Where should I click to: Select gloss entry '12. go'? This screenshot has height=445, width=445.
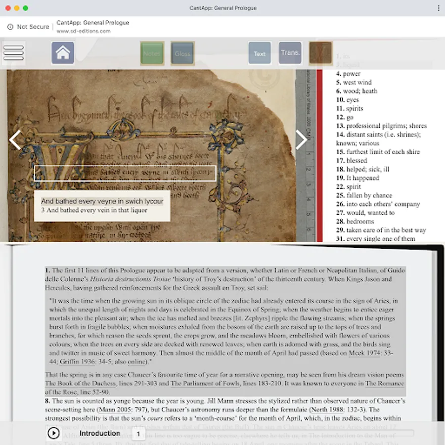(x=345, y=117)
